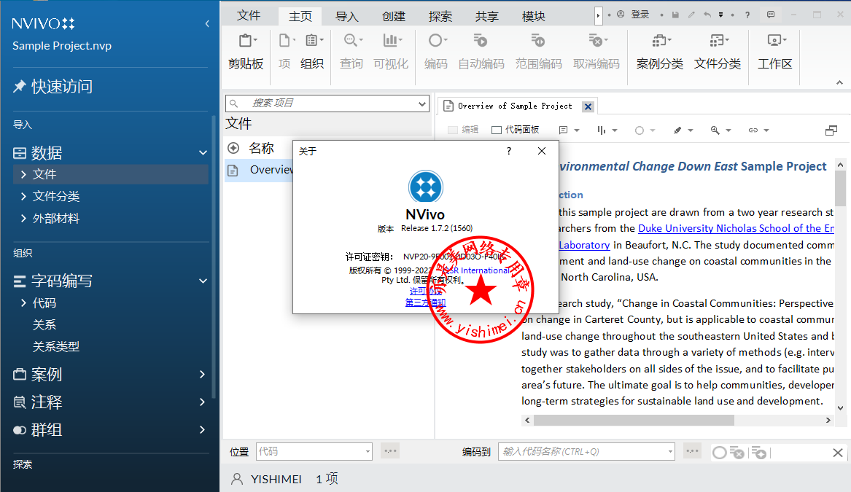Select the Overview file row
851x492 pixels.
pos(259,171)
